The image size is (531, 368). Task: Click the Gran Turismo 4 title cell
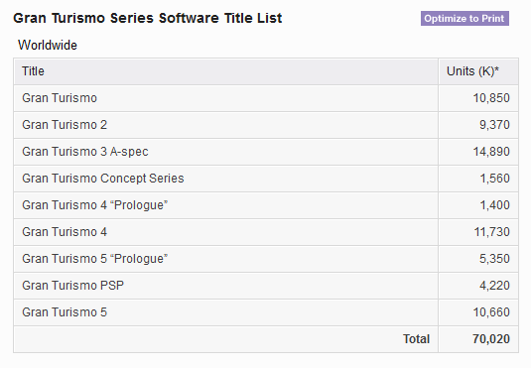[x=226, y=232]
